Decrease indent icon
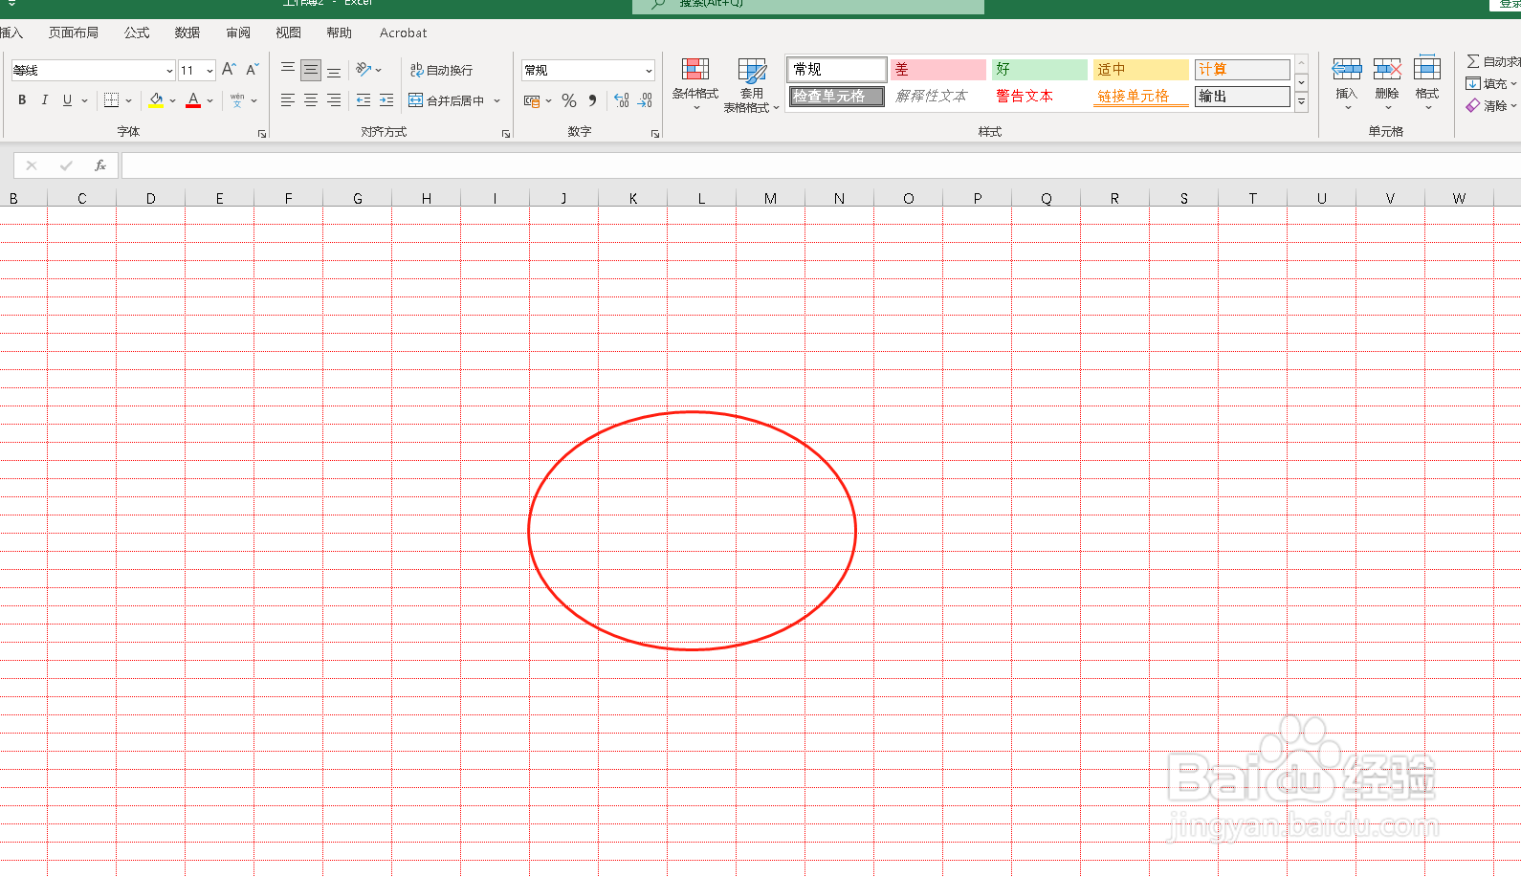The image size is (1521, 877). tap(364, 100)
